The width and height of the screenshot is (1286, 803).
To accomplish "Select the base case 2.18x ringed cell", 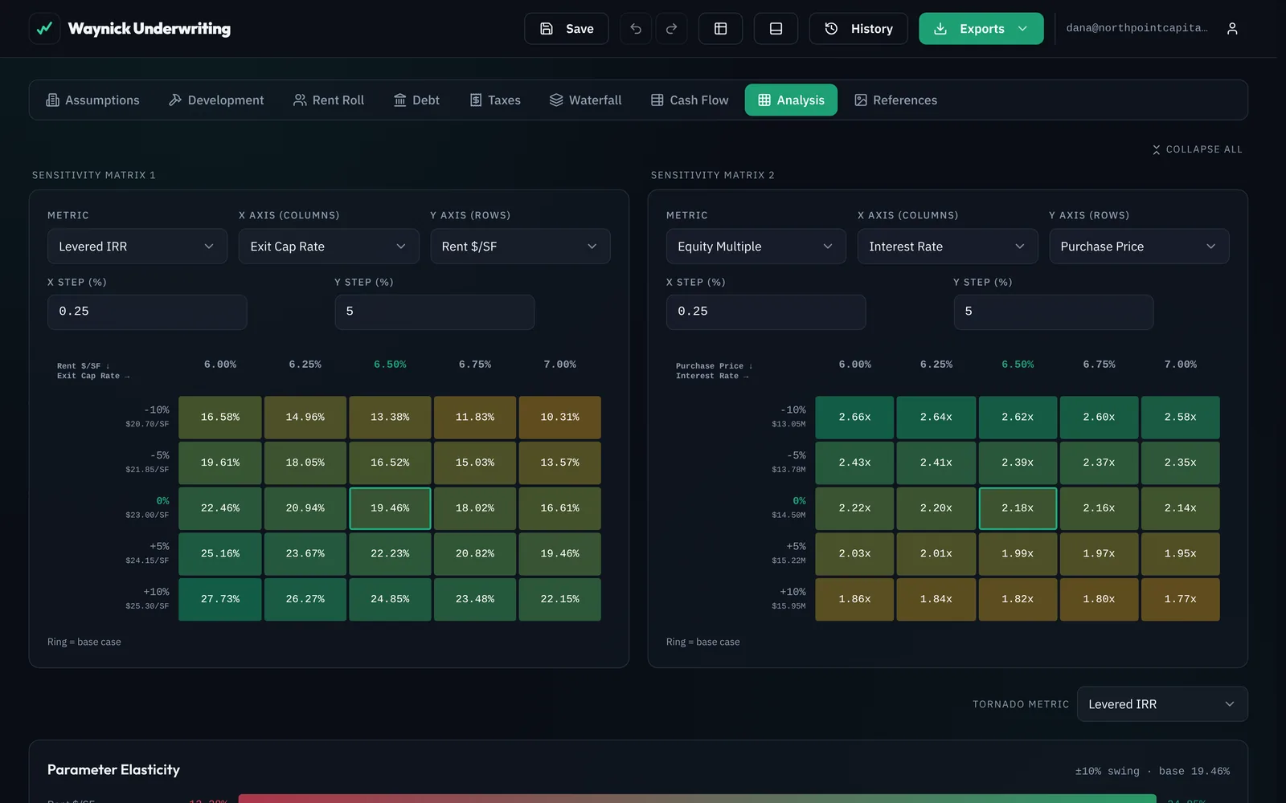I will [x=1018, y=508].
